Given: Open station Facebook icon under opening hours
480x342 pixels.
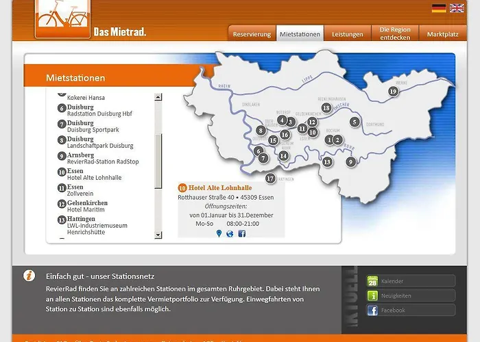Looking at the screenshot, I should pyautogui.click(x=241, y=233).
